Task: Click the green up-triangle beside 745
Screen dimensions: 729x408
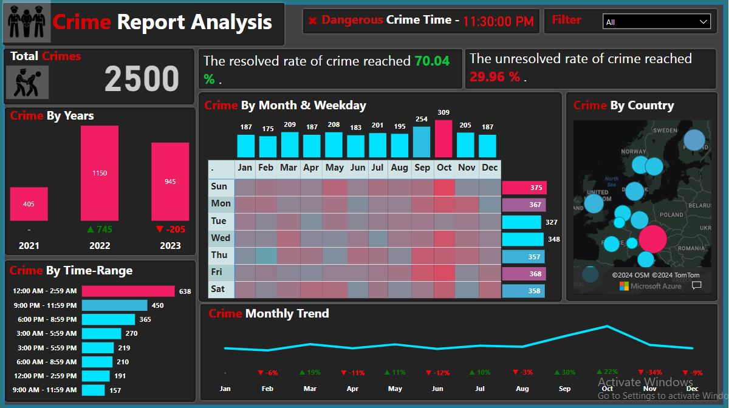Action: click(x=91, y=229)
